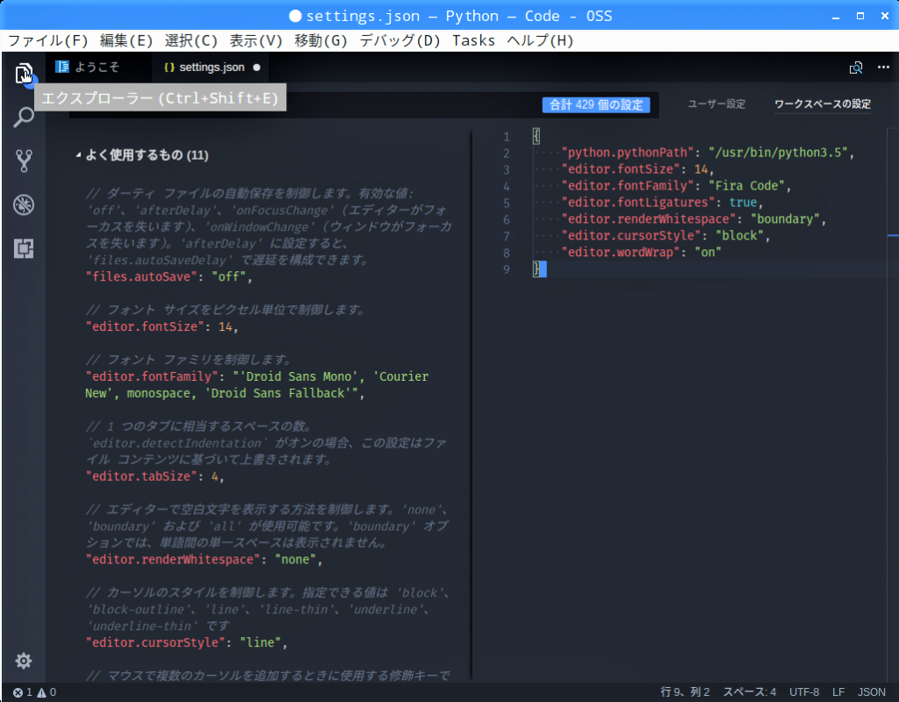Open the Source Control view icon

click(x=24, y=161)
